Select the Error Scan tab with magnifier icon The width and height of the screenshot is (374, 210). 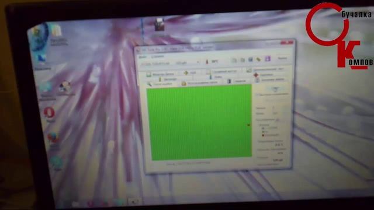[160, 84]
